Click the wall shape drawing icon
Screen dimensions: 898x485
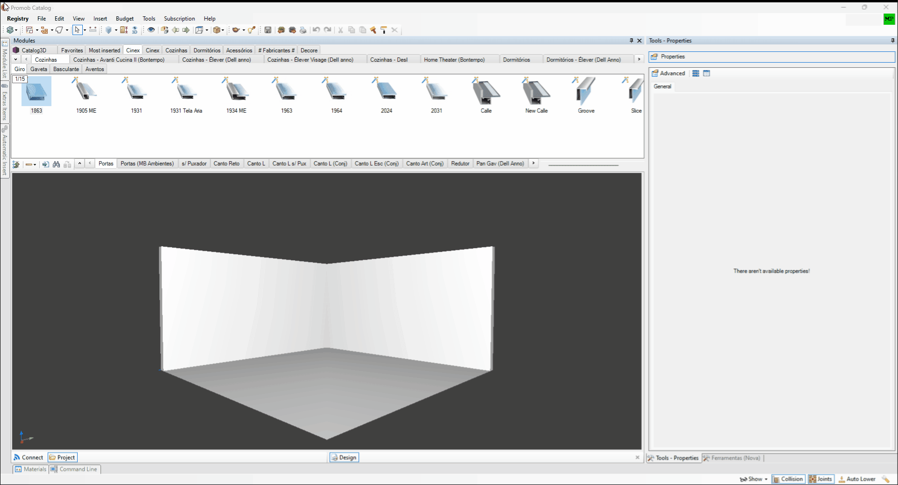(59, 30)
